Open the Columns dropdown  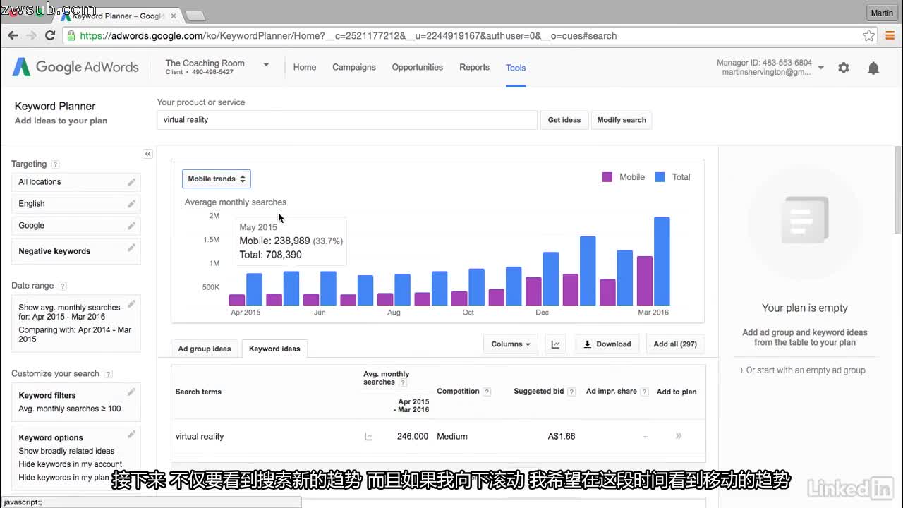click(511, 344)
